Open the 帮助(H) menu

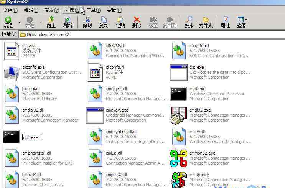(115, 10)
